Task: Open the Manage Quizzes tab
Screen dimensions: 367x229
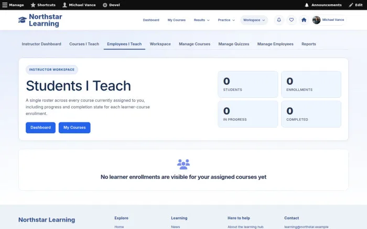Action: coord(234,44)
